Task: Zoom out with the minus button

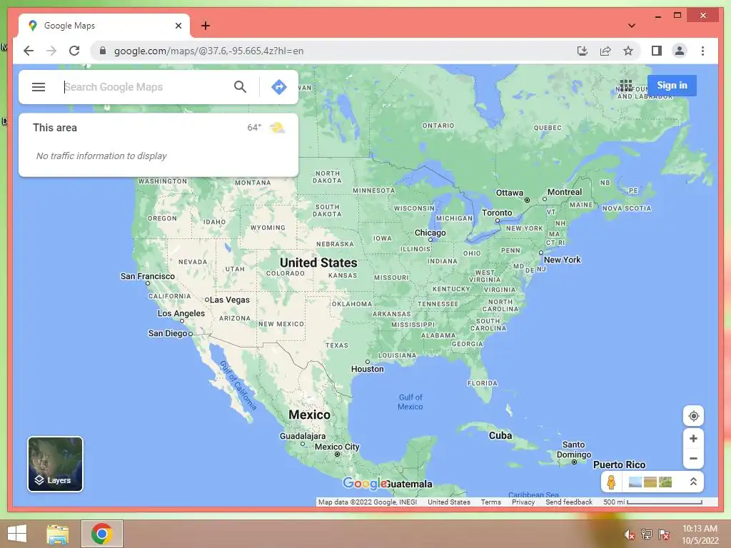Action: click(x=693, y=459)
